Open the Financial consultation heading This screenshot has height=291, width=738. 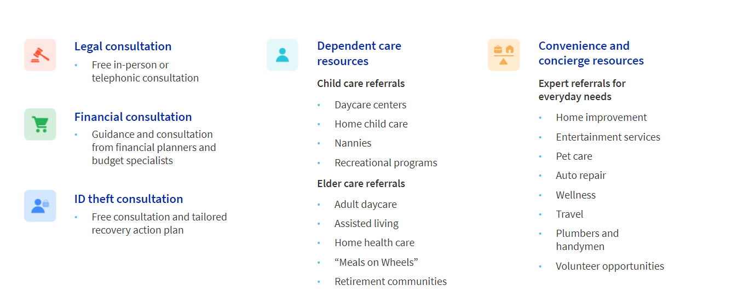133,117
